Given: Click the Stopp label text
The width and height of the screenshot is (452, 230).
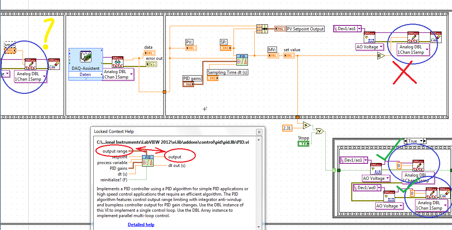Looking at the screenshot, I should 303,138.
